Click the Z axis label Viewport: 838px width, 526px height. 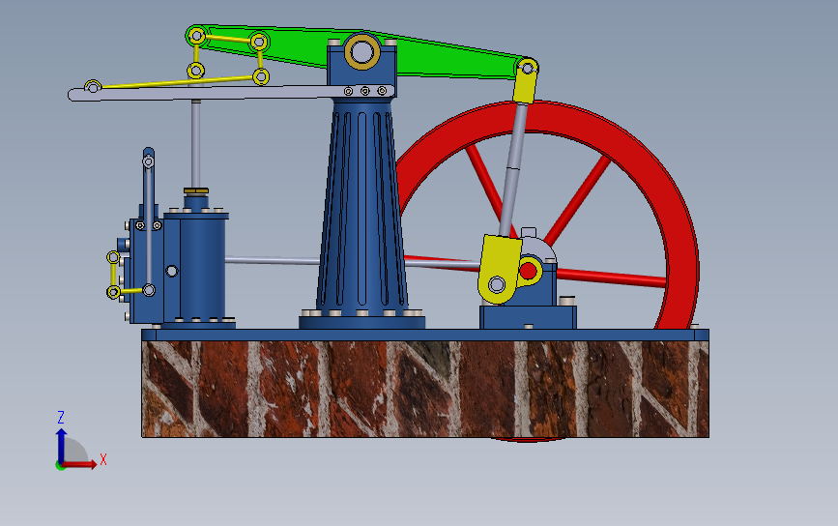pyautogui.click(x=60, y=417)
